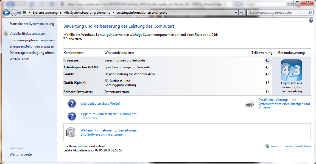Open Startseite der Systemsteuerung link
The image size is (316, 164).
[x=32, y=24]
